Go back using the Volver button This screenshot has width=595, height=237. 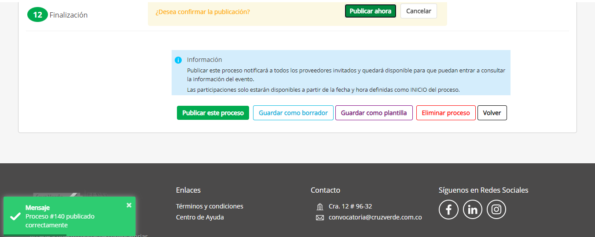[x=492, y=113]
